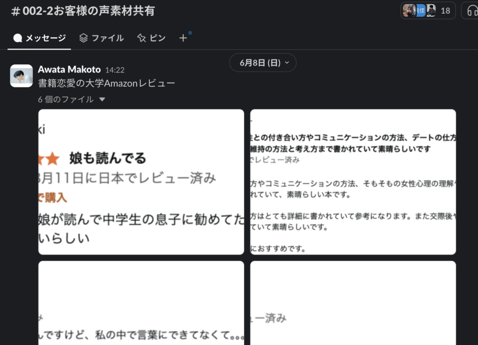
Task: Click the member count 18
Action: click(445, 10)
